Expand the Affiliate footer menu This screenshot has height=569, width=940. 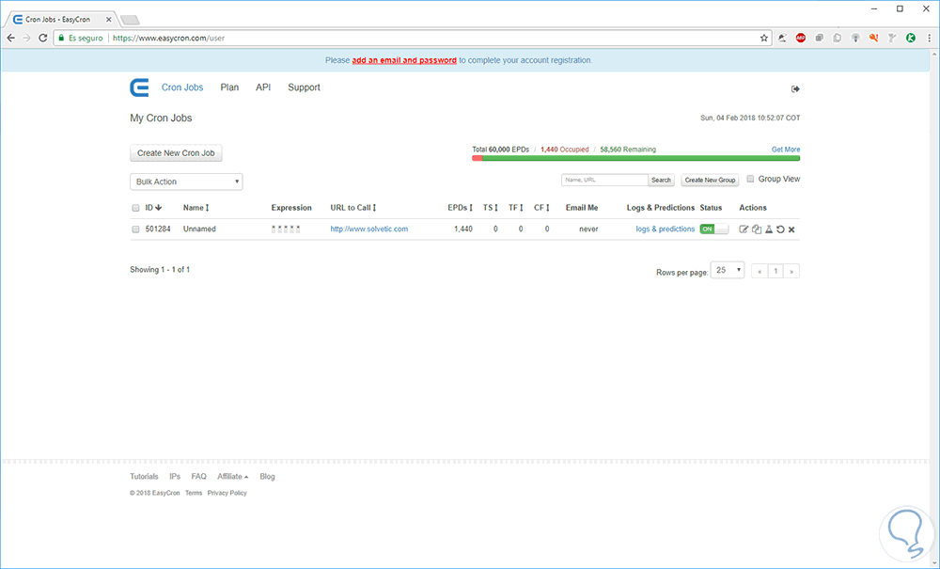click(232, 477)
